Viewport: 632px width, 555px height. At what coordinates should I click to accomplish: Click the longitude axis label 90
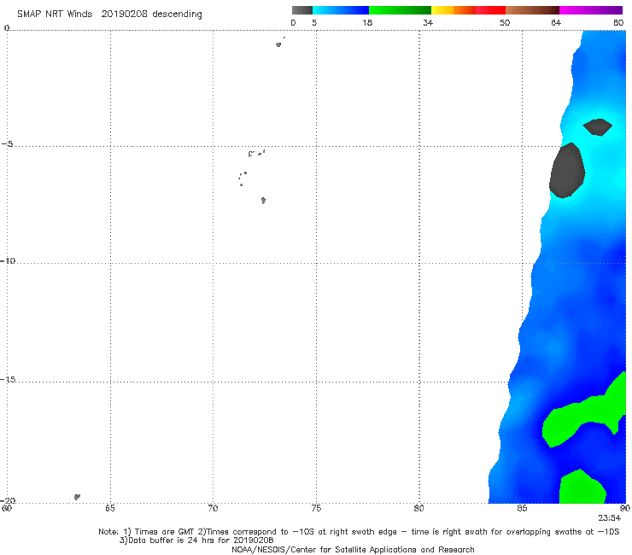pyautogui.click(x=625, y=508)
